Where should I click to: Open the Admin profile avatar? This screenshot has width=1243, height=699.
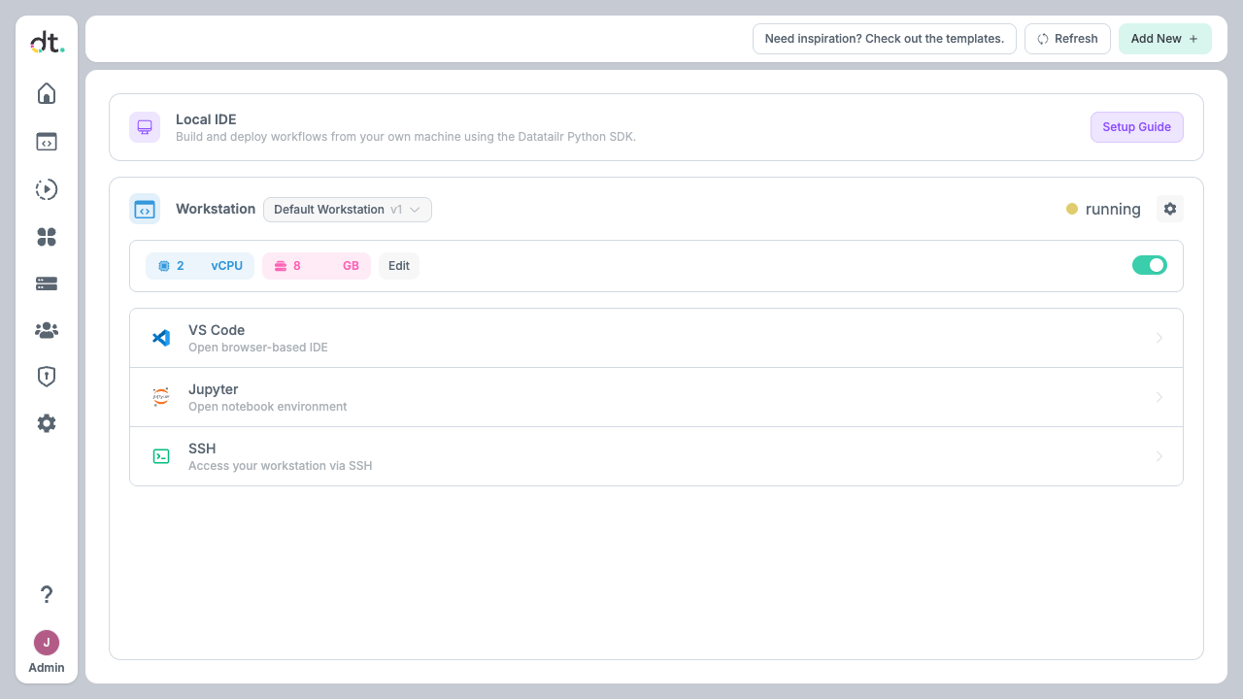[x=46, y=642]
